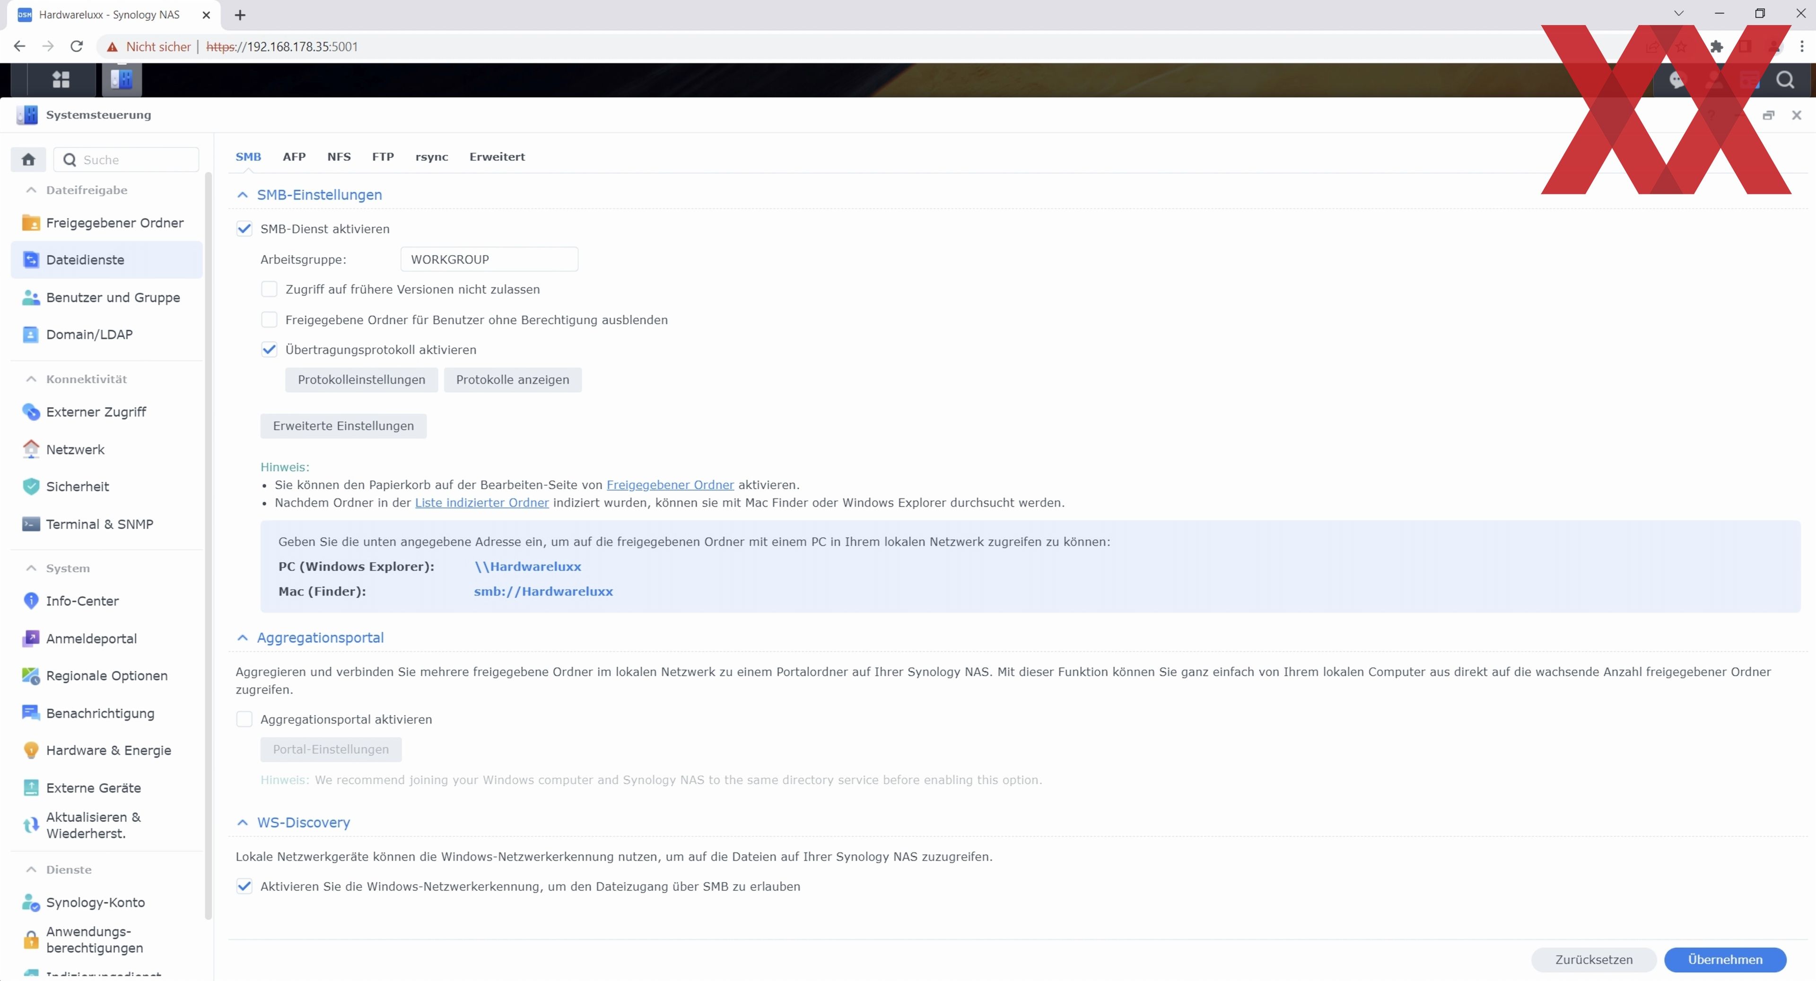
Task: Enable hiding folders for users without permission
Action: 269,320
